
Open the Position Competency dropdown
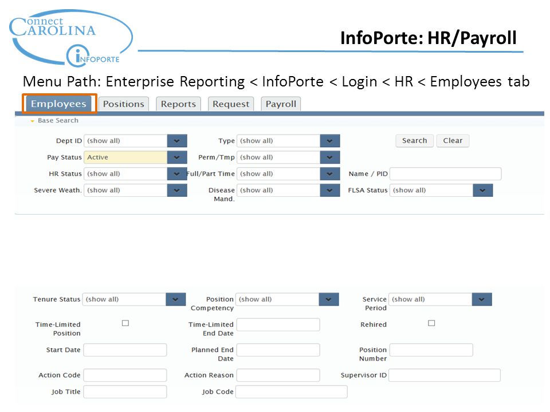[329, 299]
